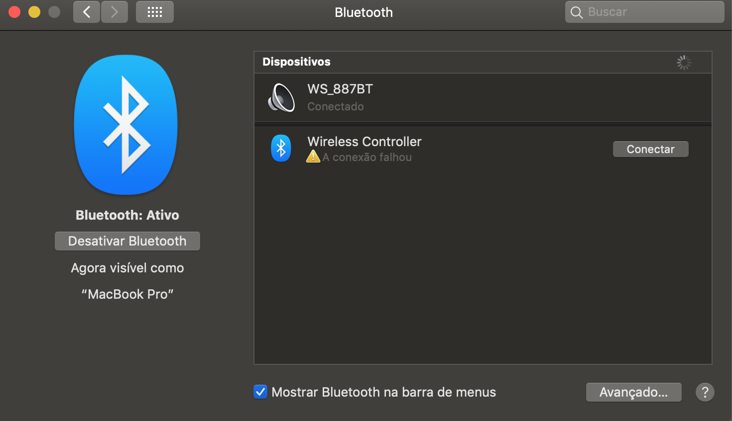Close the window with the red button
732x421 pixels.
14,12
